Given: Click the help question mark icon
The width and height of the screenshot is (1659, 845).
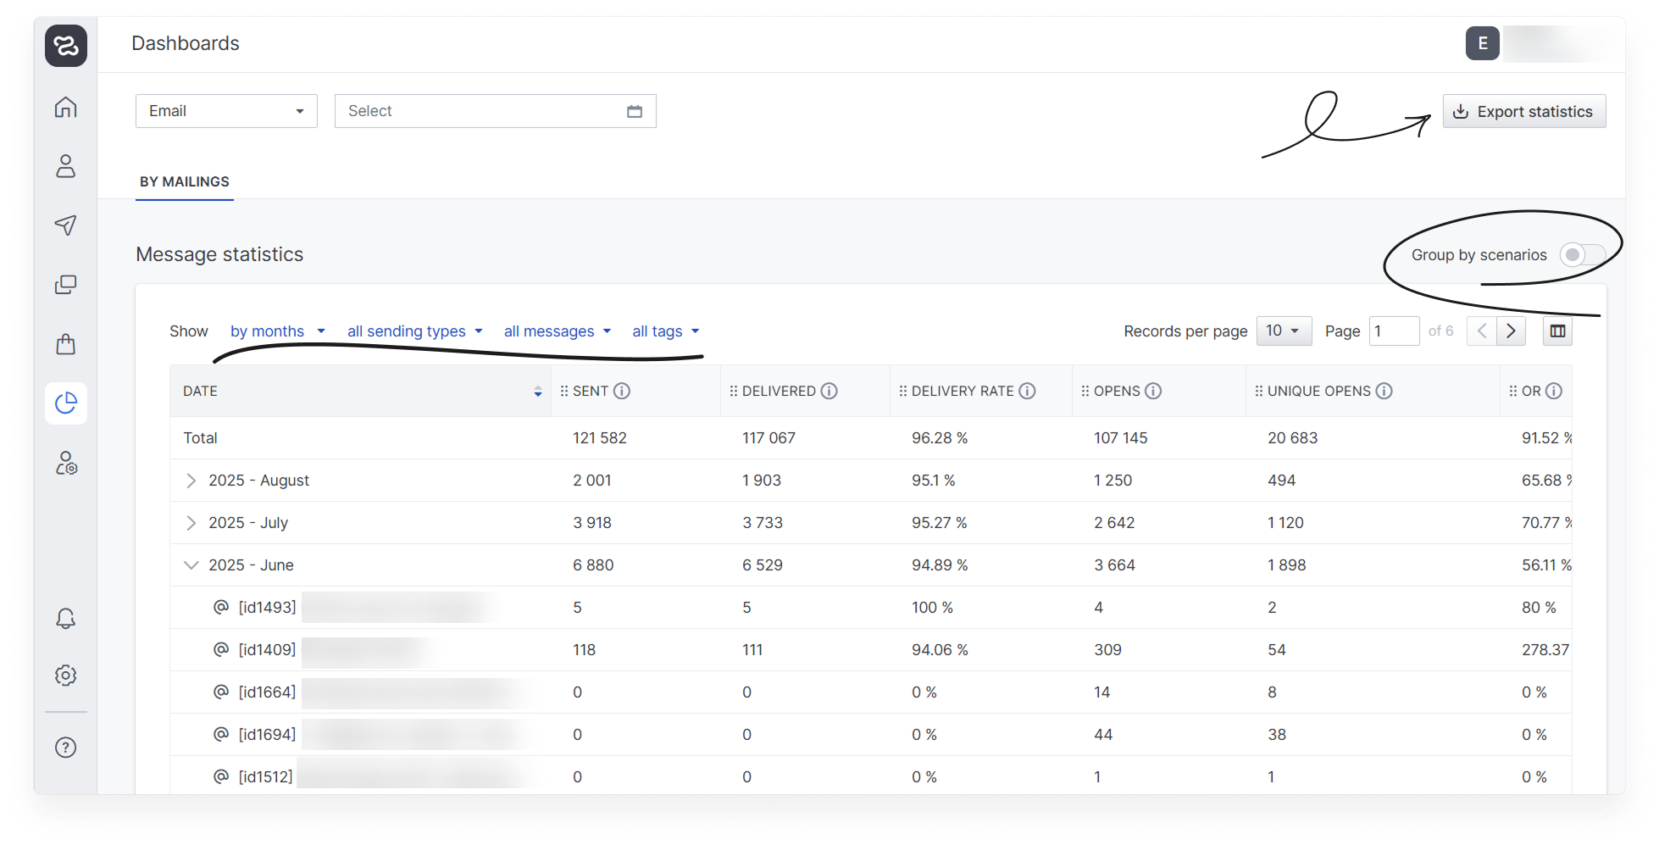Looking at the screenshot, I should tap(65, 748).
